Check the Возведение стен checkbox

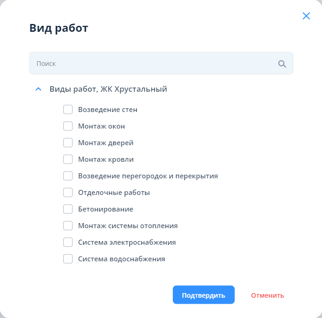point(68,110)
